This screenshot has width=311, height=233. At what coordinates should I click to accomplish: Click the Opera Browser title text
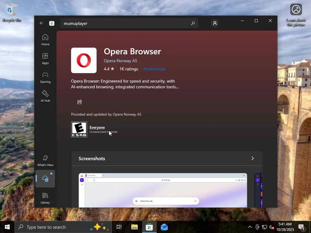coord(132,52)
